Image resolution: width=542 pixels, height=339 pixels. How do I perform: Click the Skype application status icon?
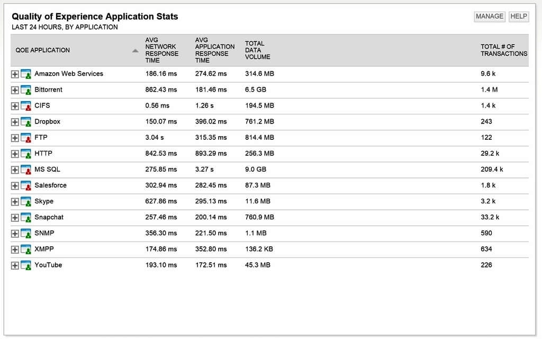click(x=26, y=202)
